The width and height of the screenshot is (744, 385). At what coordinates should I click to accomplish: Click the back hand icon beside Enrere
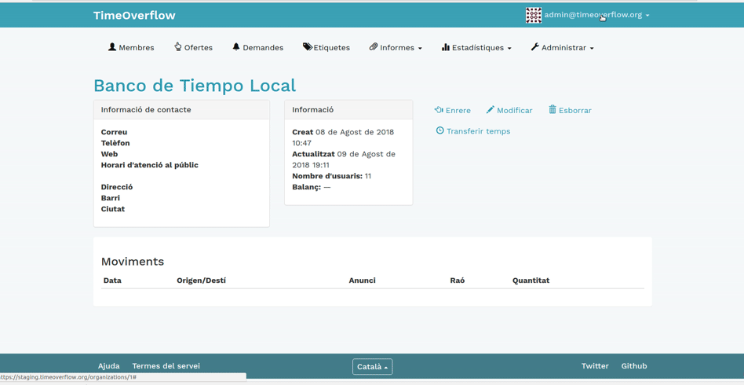(439, 110)
